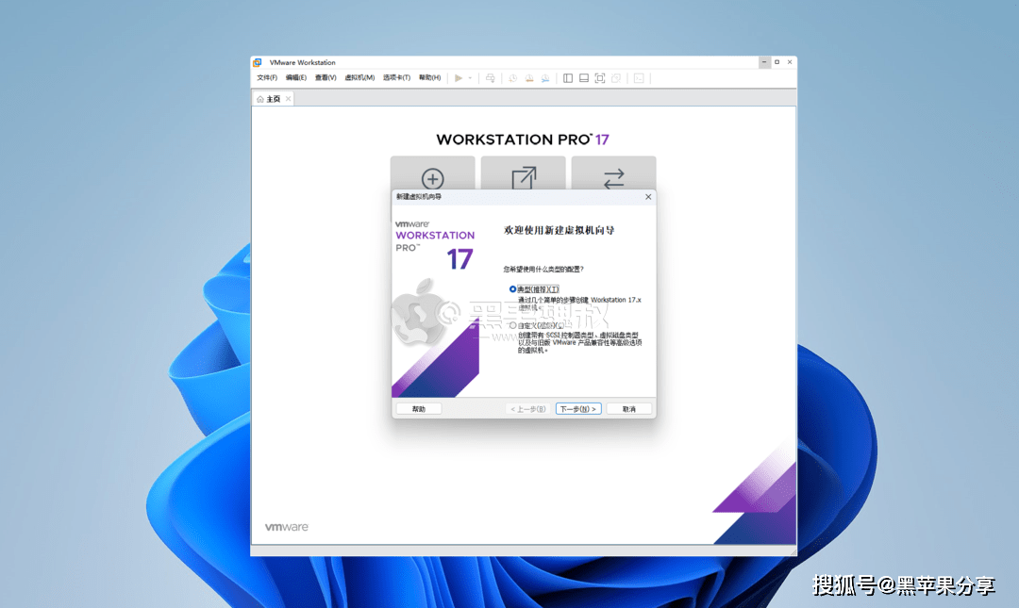The width and height of the screenshot is (1019, 608).
Task: Click the VMware Workstation window title text
Action: [x=303, y=62]
